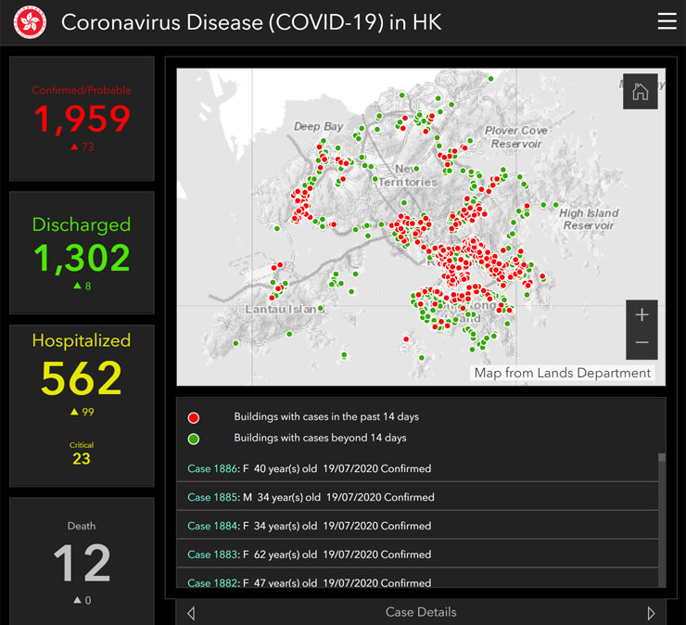The height and width of the screenshot is (625, 686).
Task: Click the High Island Reservoir map label
Action: tap(589, 219)
